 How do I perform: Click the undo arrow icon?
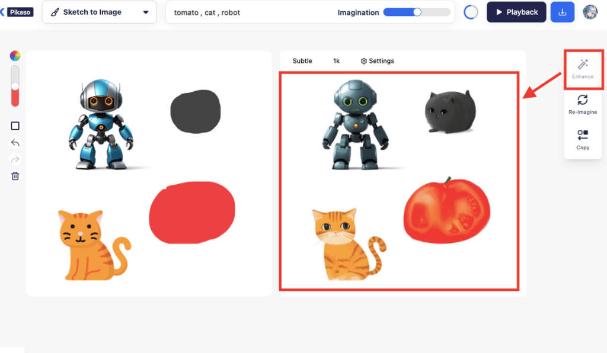click(14, 142)
